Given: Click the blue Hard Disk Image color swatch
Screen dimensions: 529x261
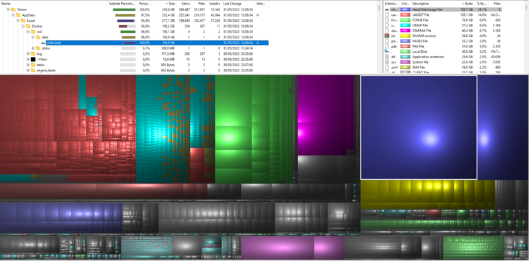Looking at the screenshot, I should pos(405,10).
